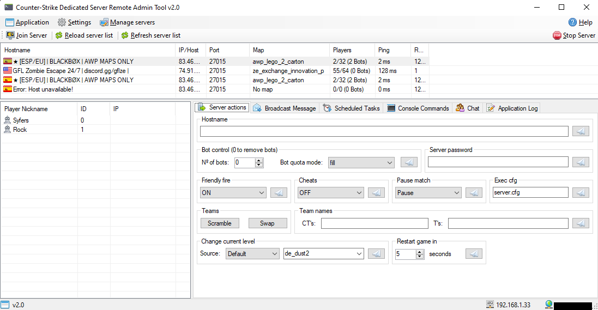The height and width of the screenshot is (310, 598).
Task: Click the ze_exchange_innovation_p map cell
Action: pos(288,70)
